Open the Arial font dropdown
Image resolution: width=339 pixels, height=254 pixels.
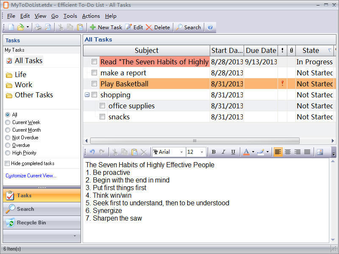tap(182, 152)
